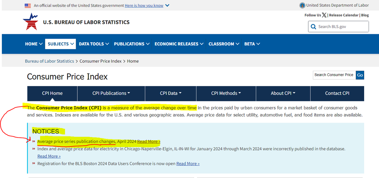Image resolution: width=379 pixels, height=178 pixels.
Task: Expand the PUBLICATIONS menu
Action: coord(132,44)
